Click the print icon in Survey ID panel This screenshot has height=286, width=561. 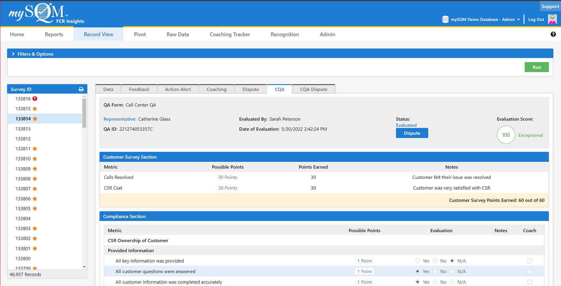pyautogui.click(x=81, y=89)
